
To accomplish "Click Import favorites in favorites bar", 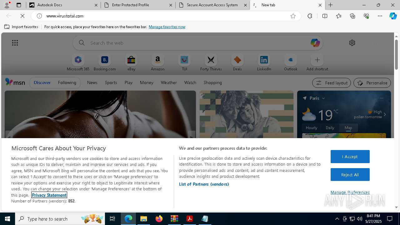I will [21, 27].
